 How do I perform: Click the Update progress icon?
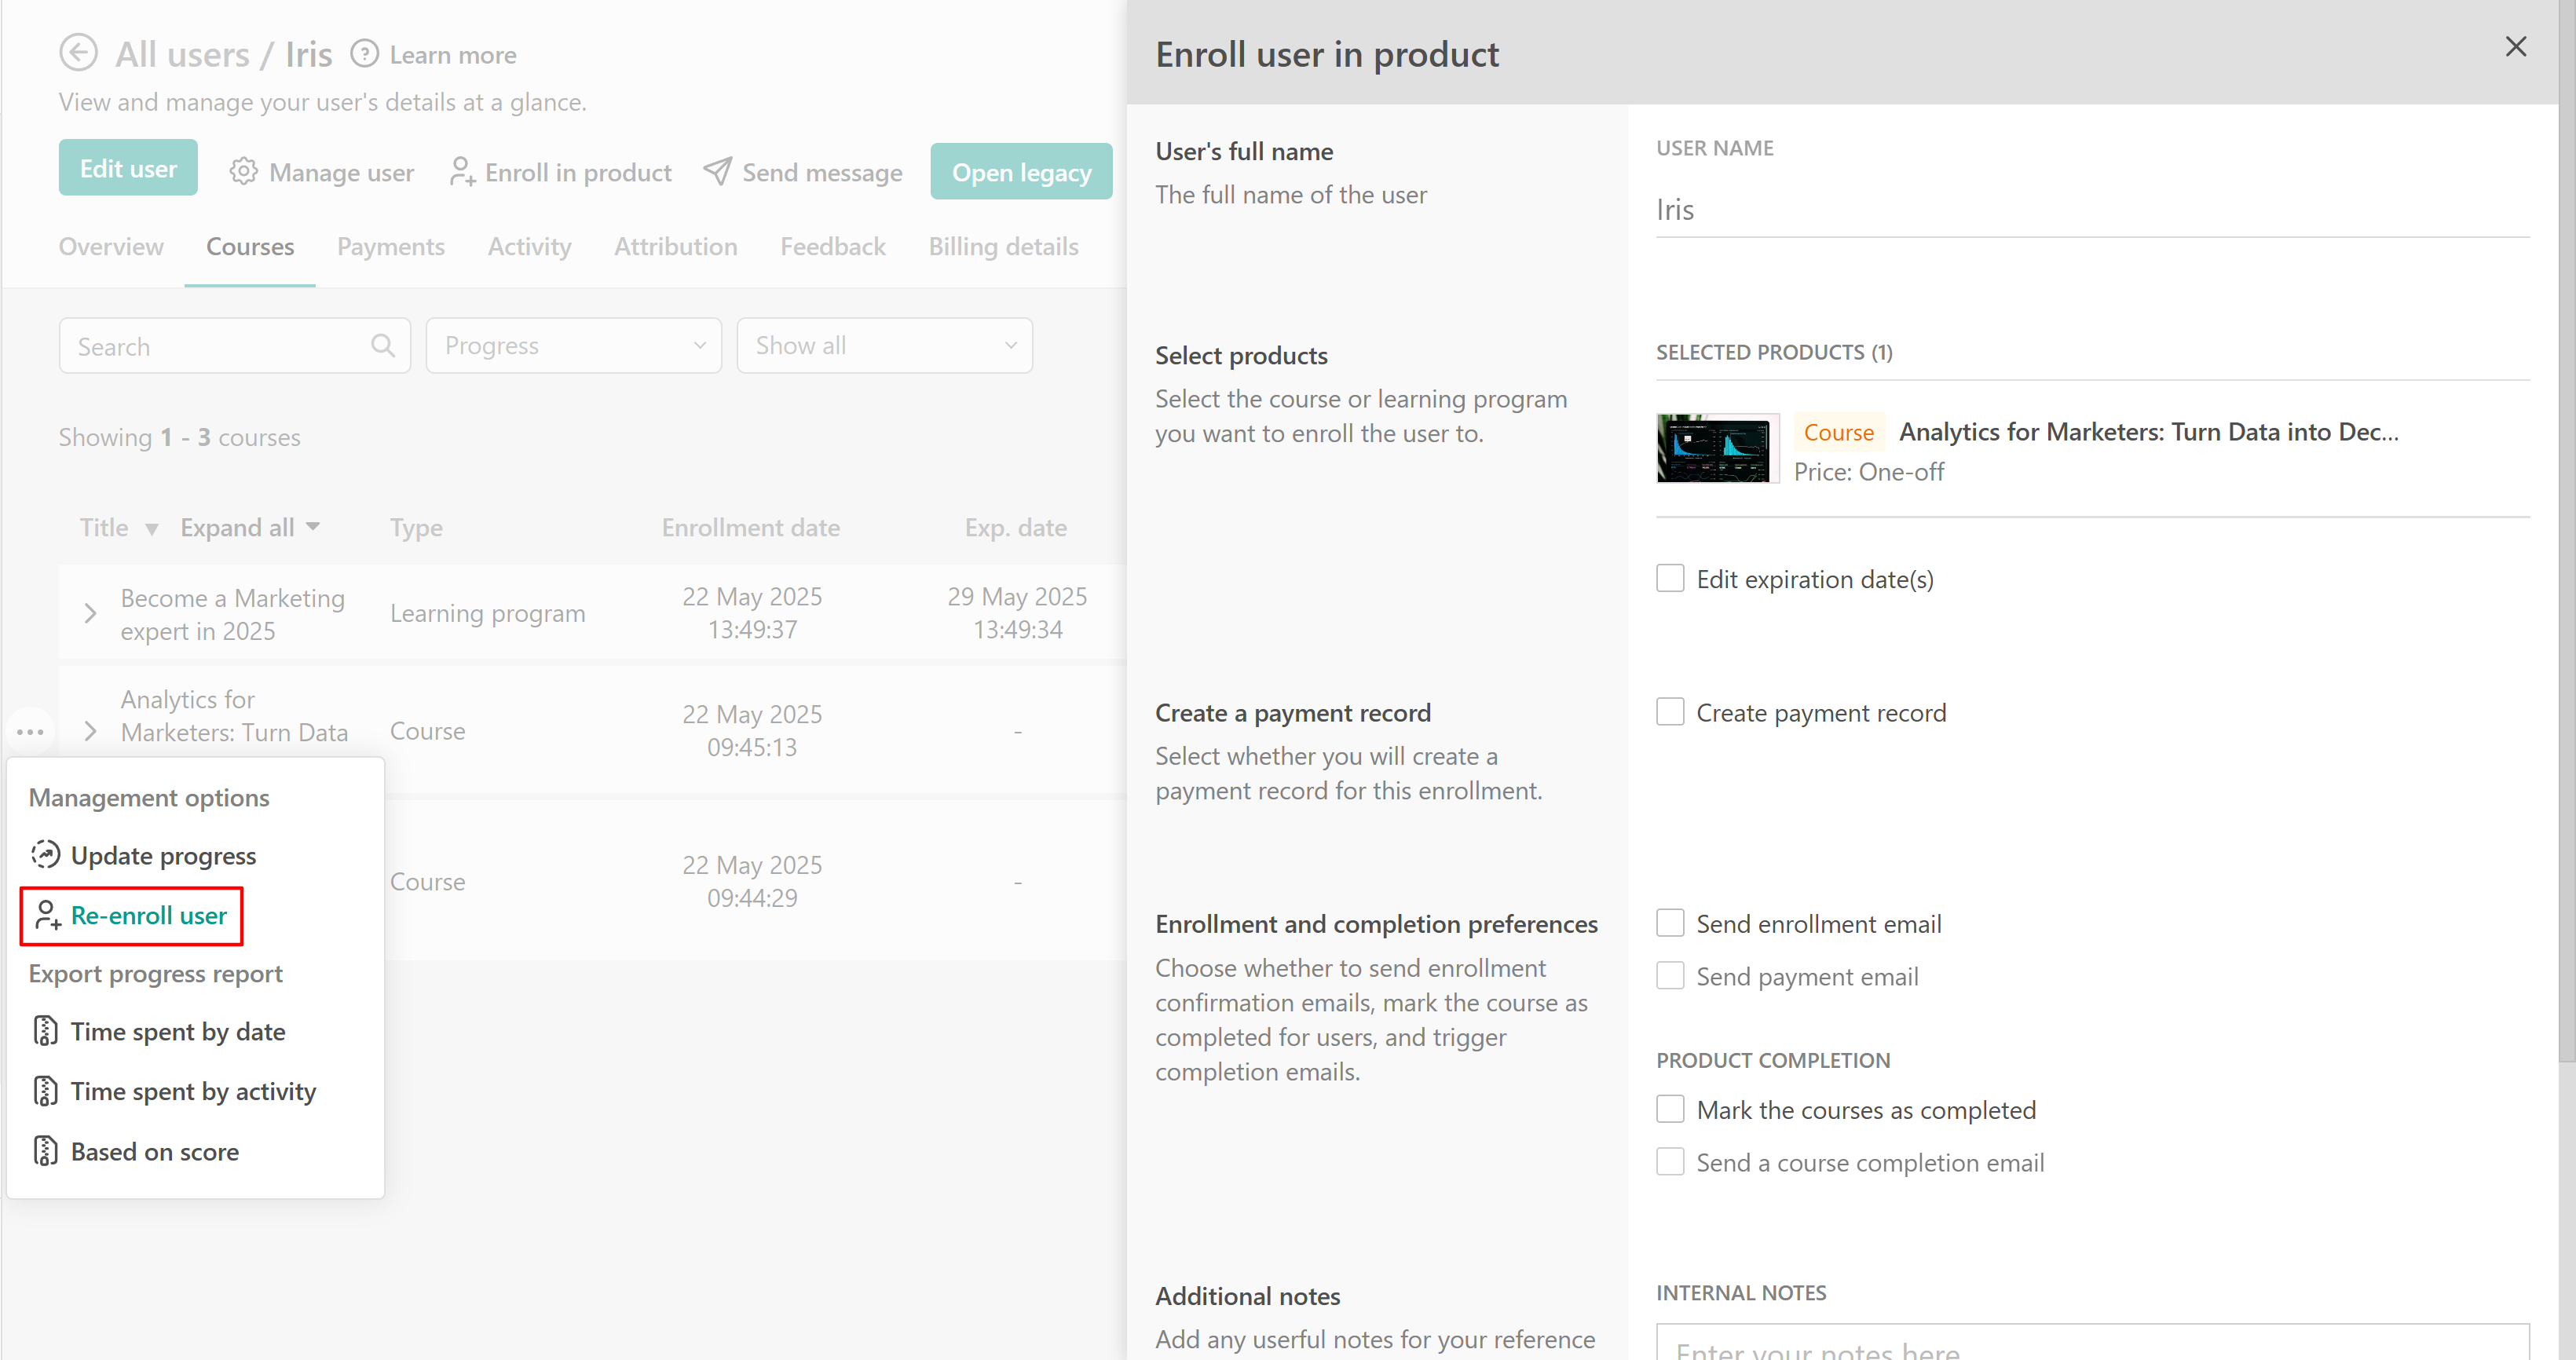click(x=45, y=855)
